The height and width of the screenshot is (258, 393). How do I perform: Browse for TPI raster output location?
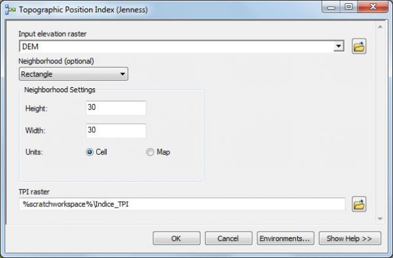[x=359, y=204]
